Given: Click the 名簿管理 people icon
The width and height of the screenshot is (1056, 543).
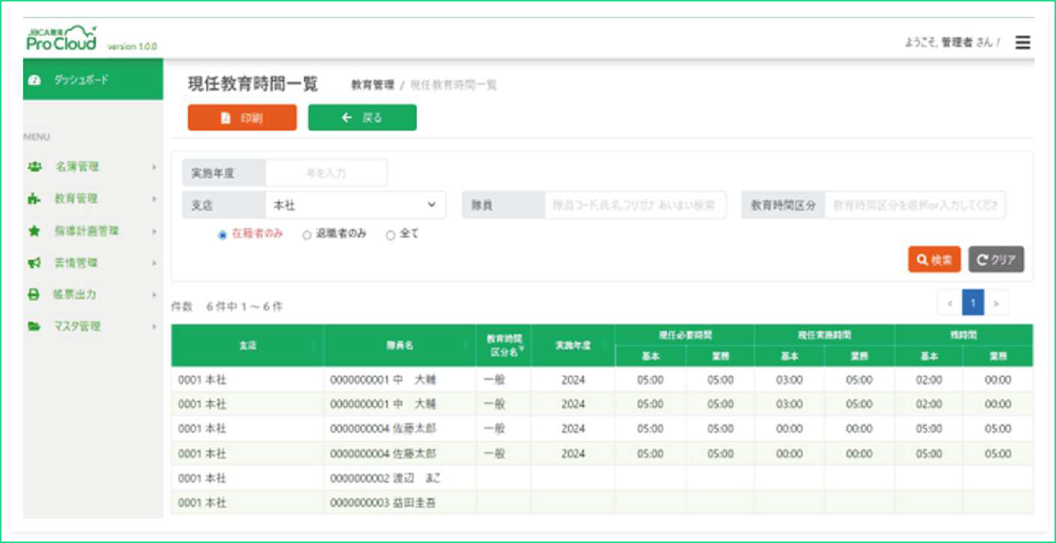Looking at the screenshot, I should pyautogui.click(x=34, y=167).
